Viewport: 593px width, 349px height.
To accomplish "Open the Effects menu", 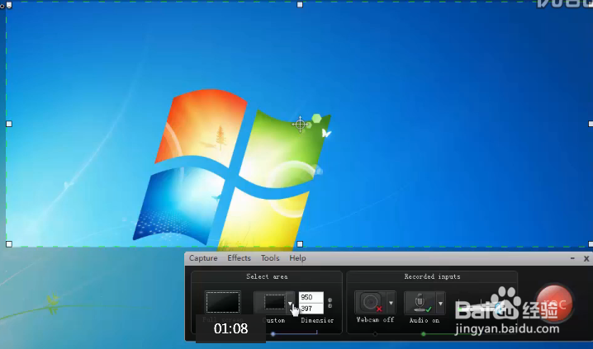I will coord(239,258).
